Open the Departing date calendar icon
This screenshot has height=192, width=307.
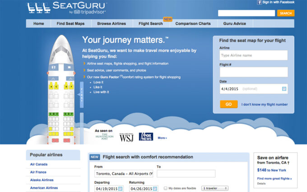[121, 189]
